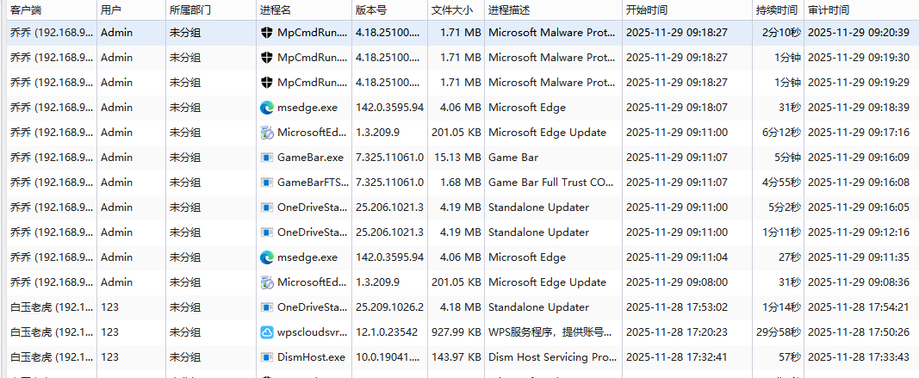Select the wpscloudsvr process name cell

(x=314, y=332)
